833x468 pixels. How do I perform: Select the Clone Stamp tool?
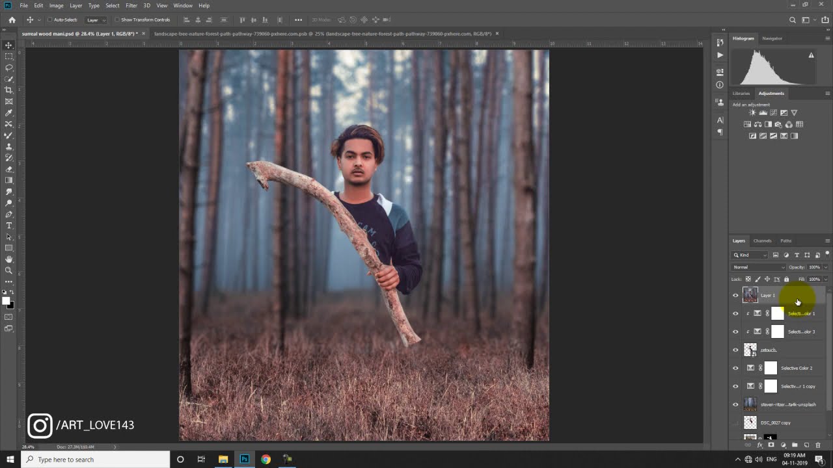point(9,147)
